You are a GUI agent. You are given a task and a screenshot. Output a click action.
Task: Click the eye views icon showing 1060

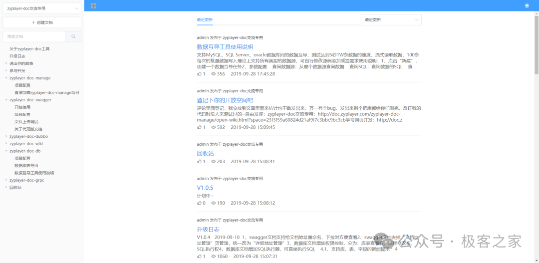click(x=213, y=256)
